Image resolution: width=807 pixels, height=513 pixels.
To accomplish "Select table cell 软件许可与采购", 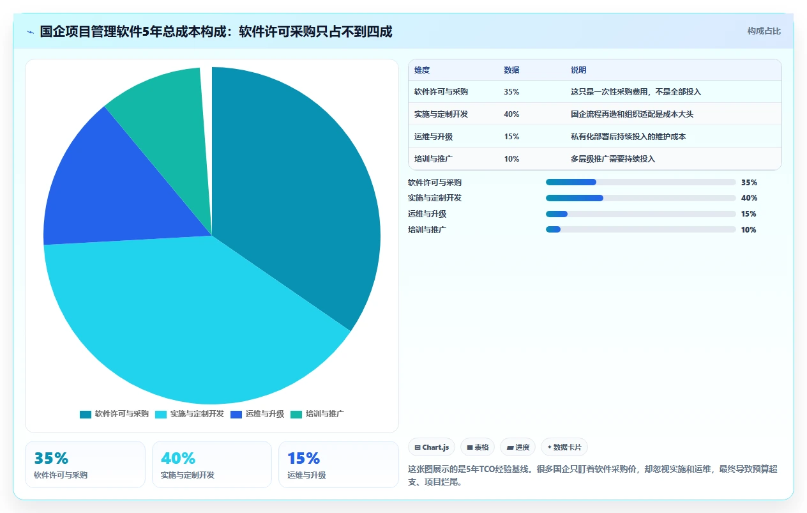I will click(441, 92).
